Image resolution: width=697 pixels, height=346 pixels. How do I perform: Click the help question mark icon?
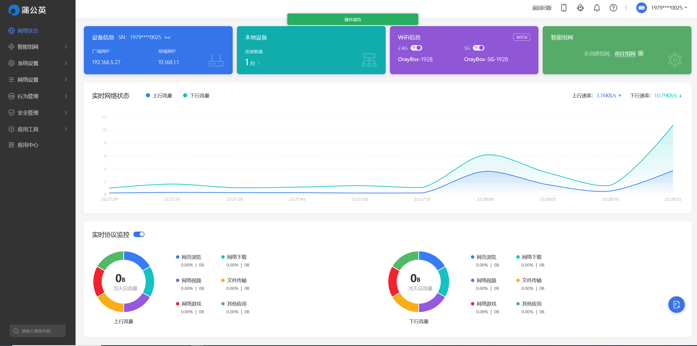[x=613, y=8]
